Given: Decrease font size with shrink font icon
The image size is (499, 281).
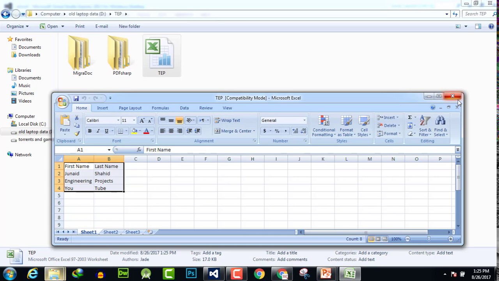Looking at the screenshot, I should click(150, 121).
